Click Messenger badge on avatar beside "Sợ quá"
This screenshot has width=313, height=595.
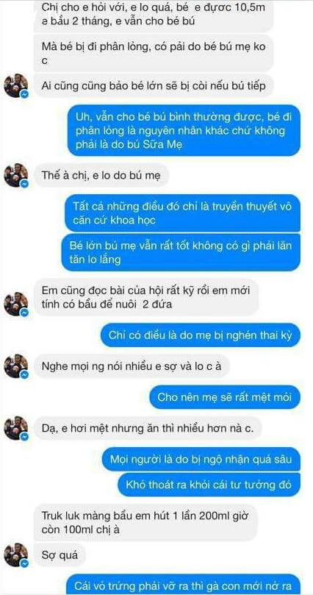[25, 563]
